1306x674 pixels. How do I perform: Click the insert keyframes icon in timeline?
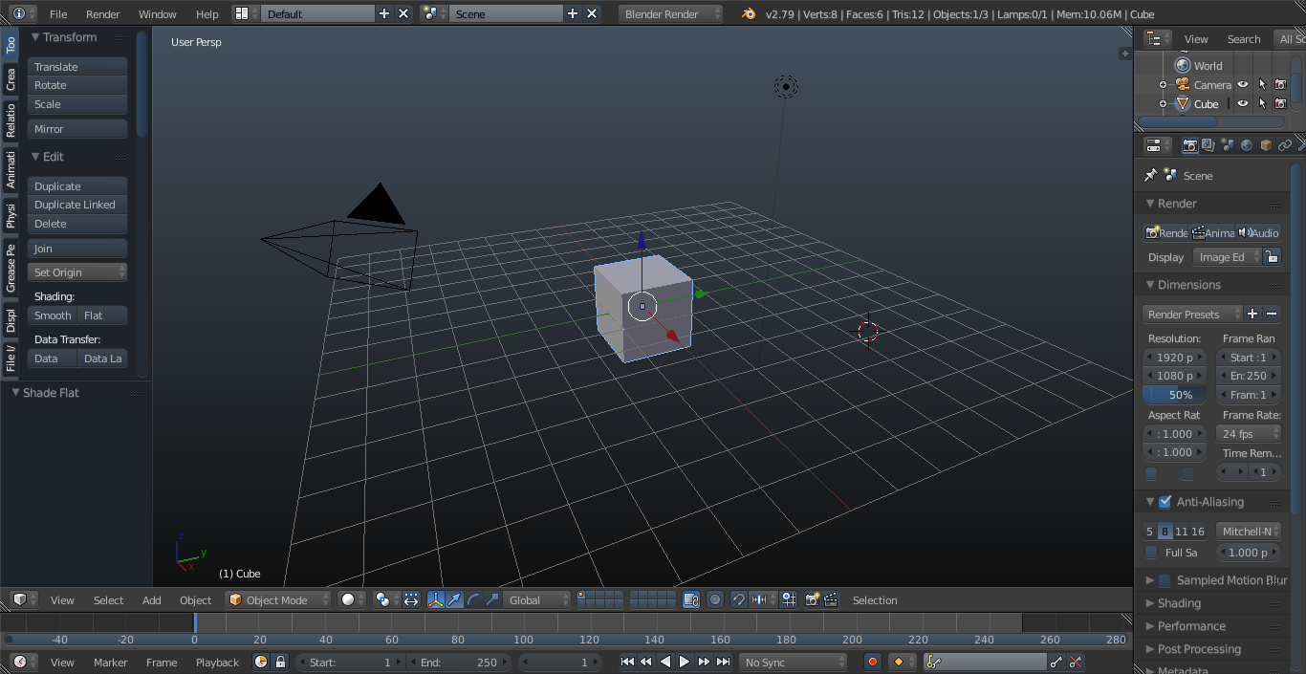1056,662
